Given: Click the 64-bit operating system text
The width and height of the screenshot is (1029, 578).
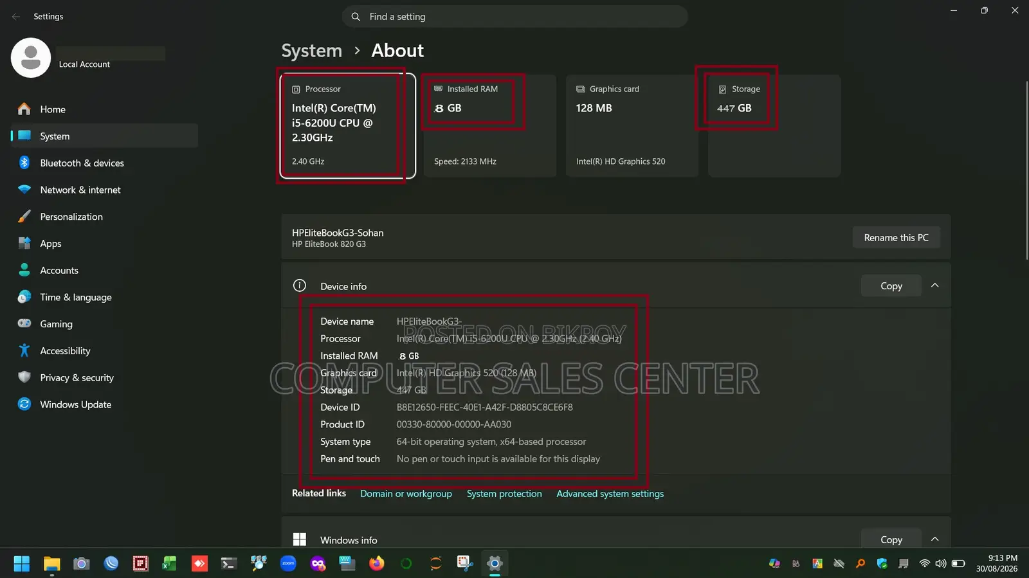Looking at the screenshot, I should tap(491, 442).
